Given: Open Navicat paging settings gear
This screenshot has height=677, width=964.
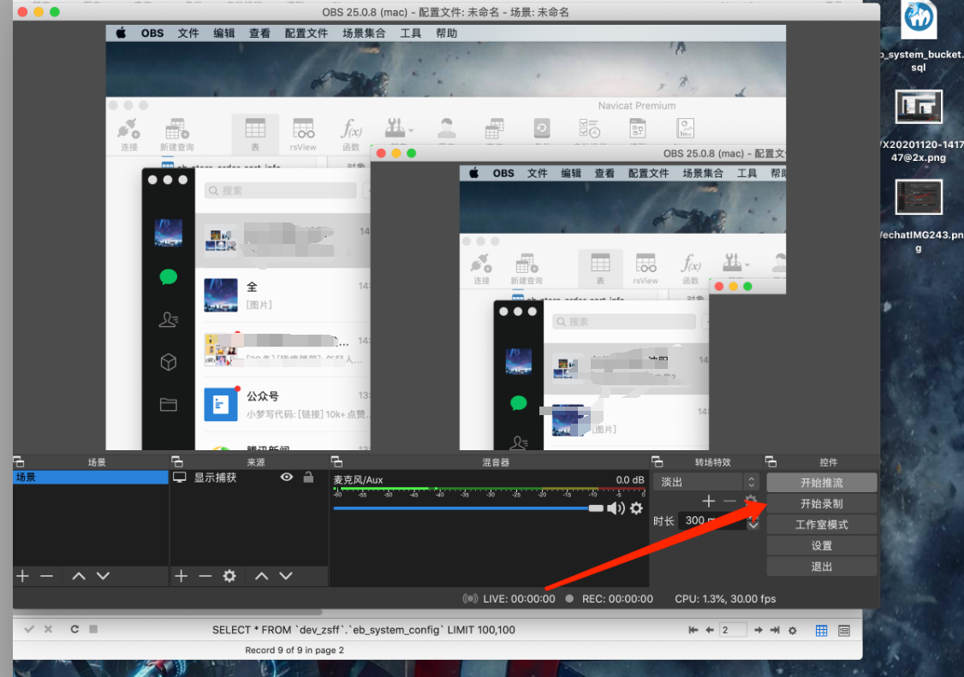Looking at the screenshot, I should point(793,630).
